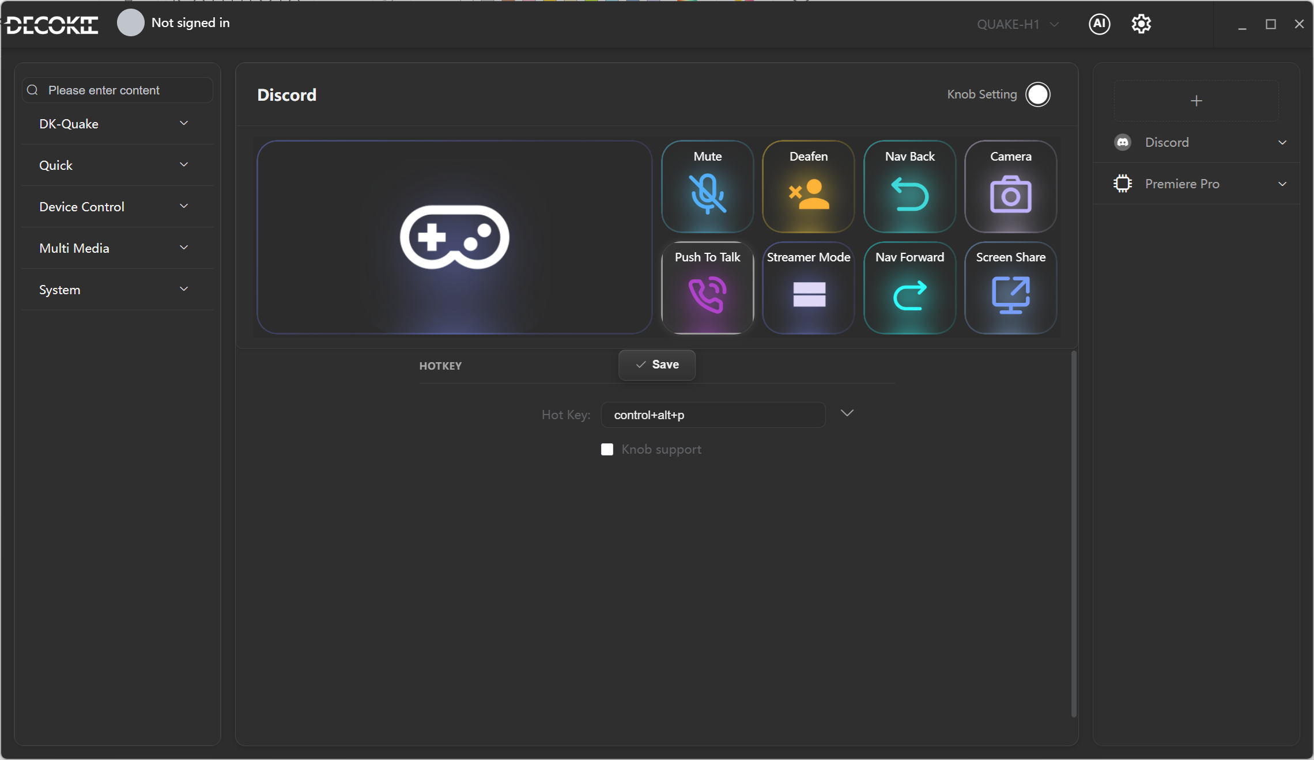Click the Knob Setting label
1314x760 pixels.
(x=982, y=94)
